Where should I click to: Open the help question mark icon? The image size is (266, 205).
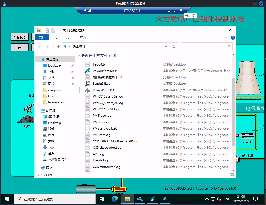[x=233, y=37]
